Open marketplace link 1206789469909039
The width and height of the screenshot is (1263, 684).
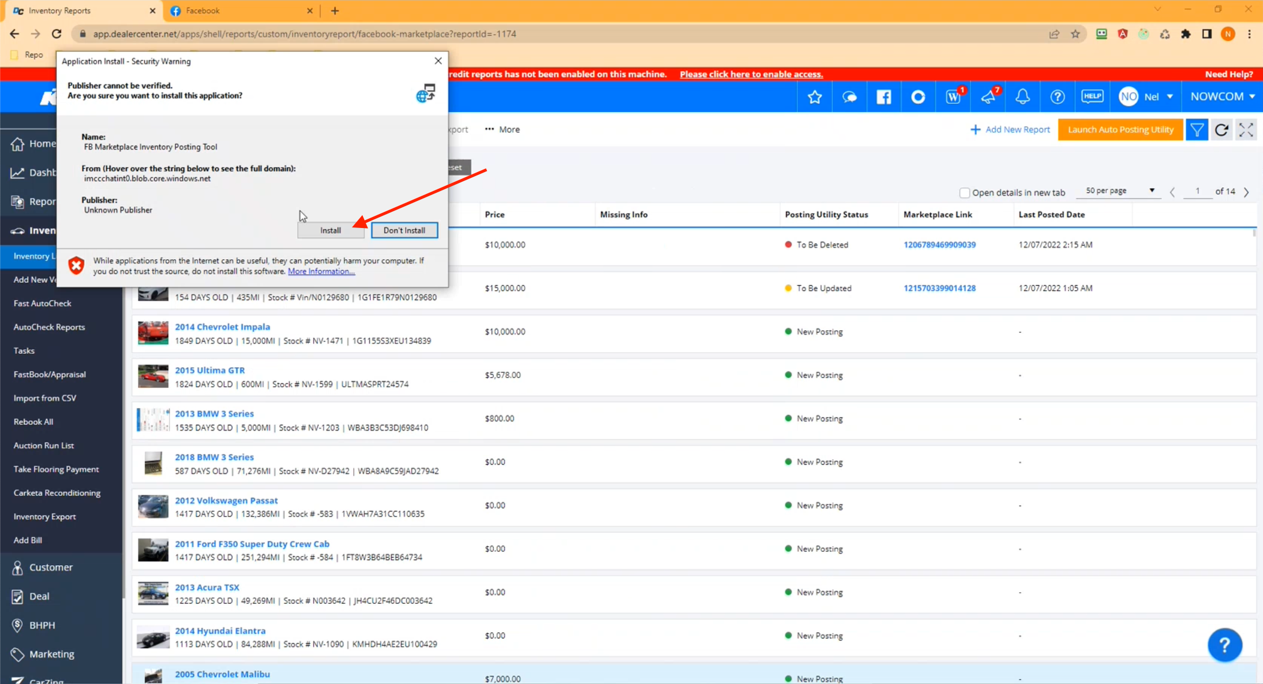(939, 245)
